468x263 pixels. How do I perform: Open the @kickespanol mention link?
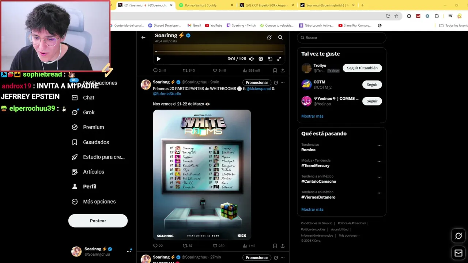[258, 88]
